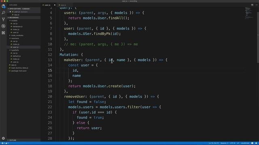The width and height of the screenshot is (259, 145).
Task: Switch to the app.js editor tab
Action: click(x=64, y=5)
